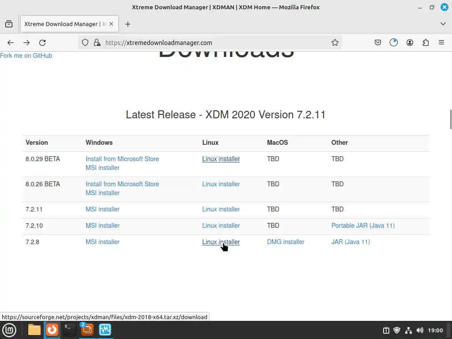Download MSI installer for 8.0.29 BETA
This screenshot has width=452, height=339.
102,168
